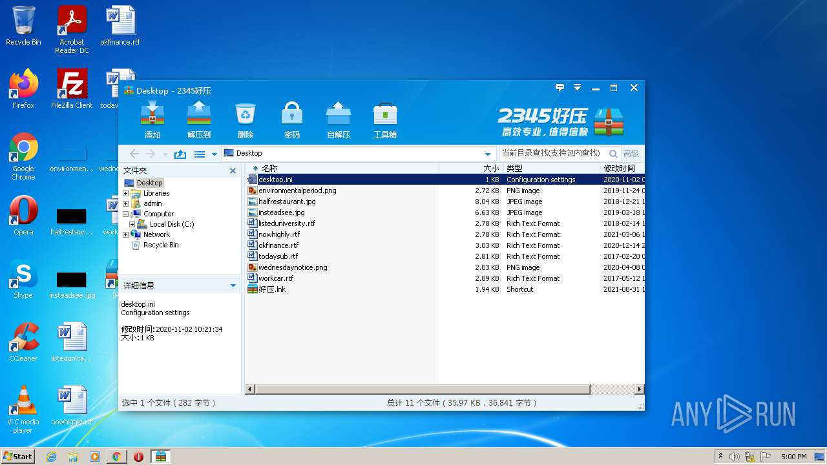Click the taskbar clock showing 5:00 PM

pos(794,457)
